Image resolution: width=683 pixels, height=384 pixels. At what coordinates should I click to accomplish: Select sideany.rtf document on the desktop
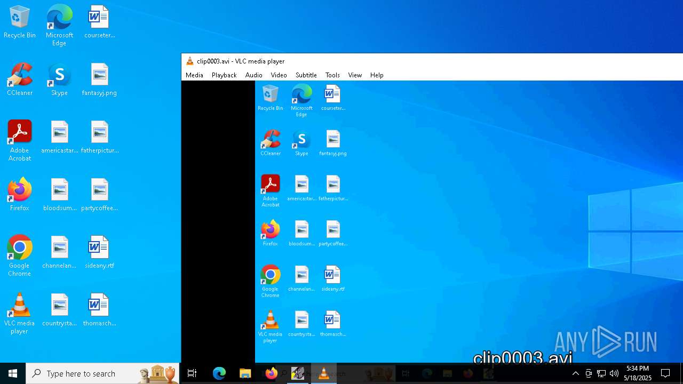coord(99,253)
